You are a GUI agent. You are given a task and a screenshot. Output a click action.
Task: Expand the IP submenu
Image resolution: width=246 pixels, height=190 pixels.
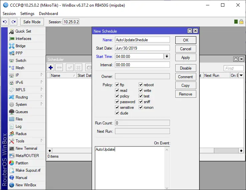coord(42,75)
